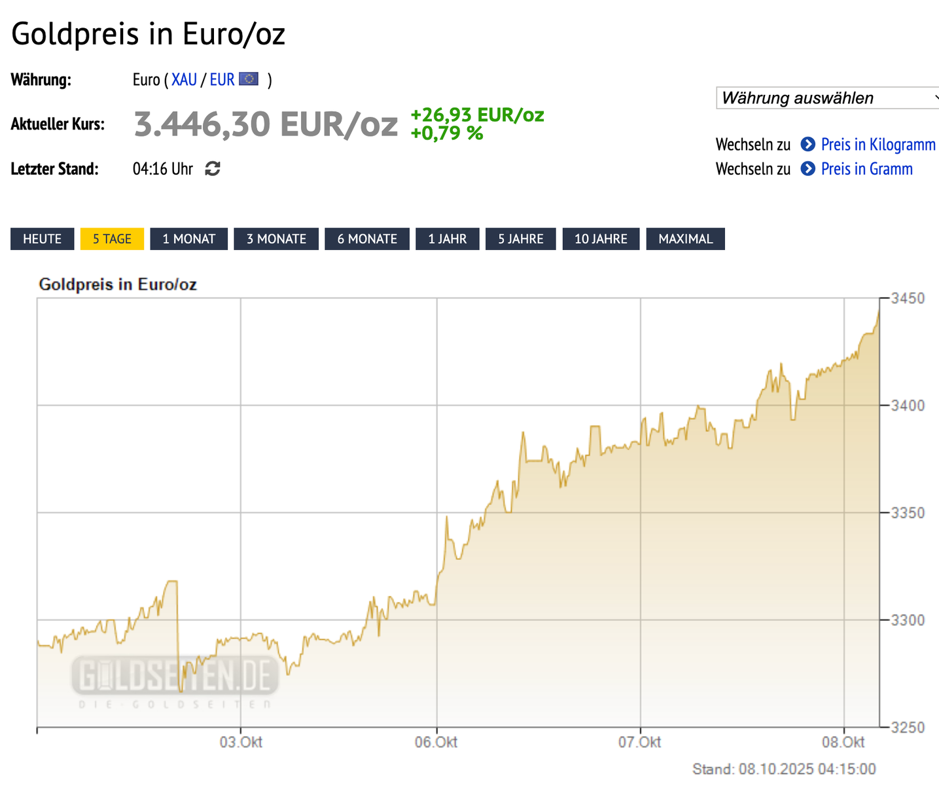Viewport: 939px width, 785px height.
Task: Open the Währung auswählen dropdown
Action: 828,98
